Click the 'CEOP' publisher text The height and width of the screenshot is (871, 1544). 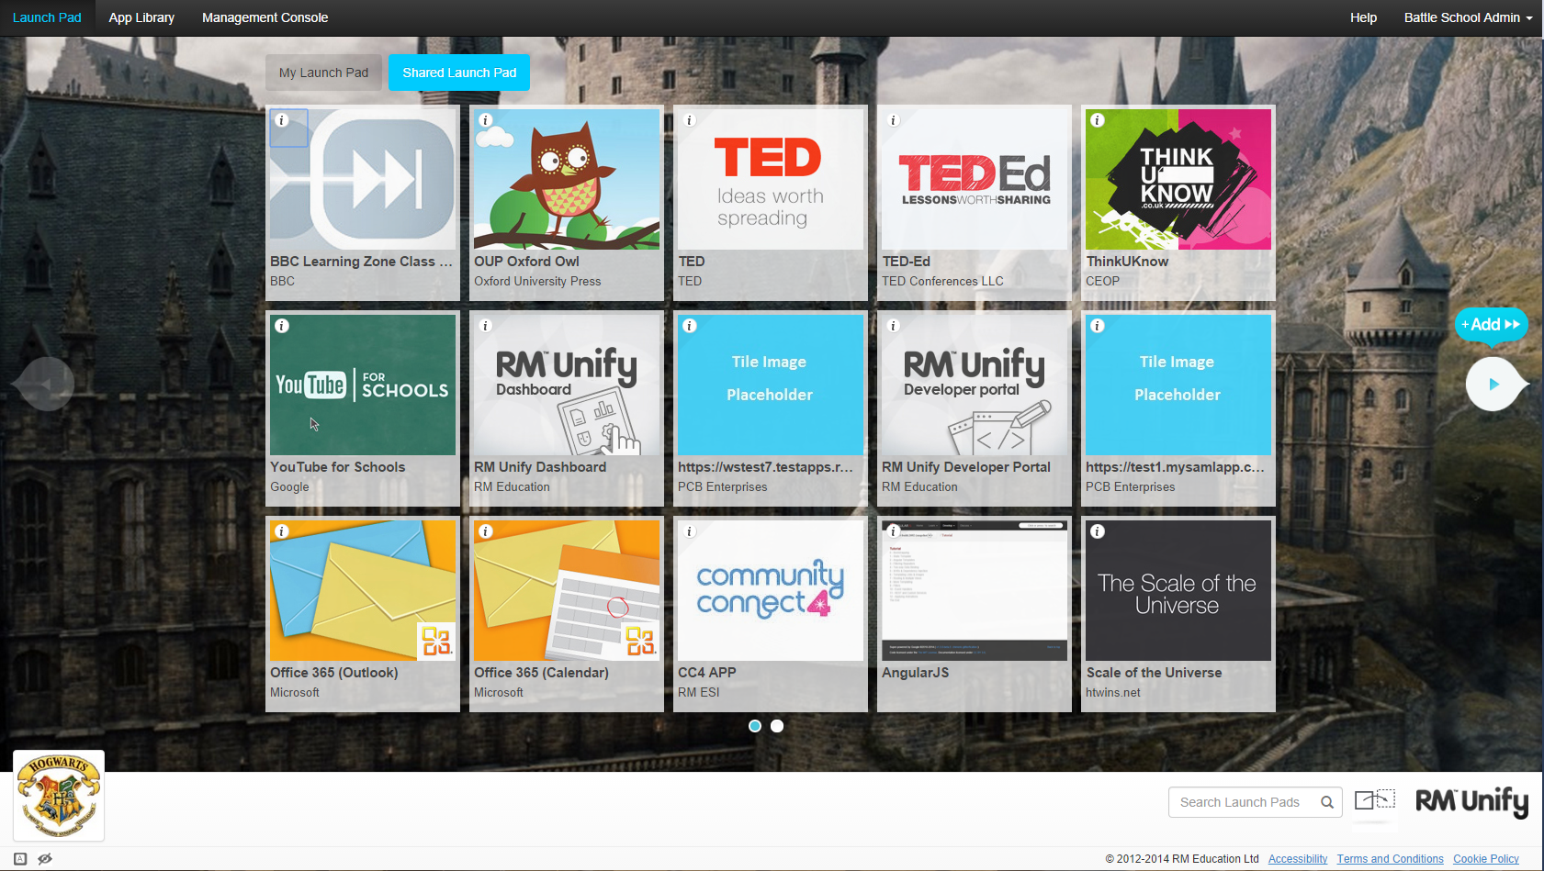pos(1103,282)
